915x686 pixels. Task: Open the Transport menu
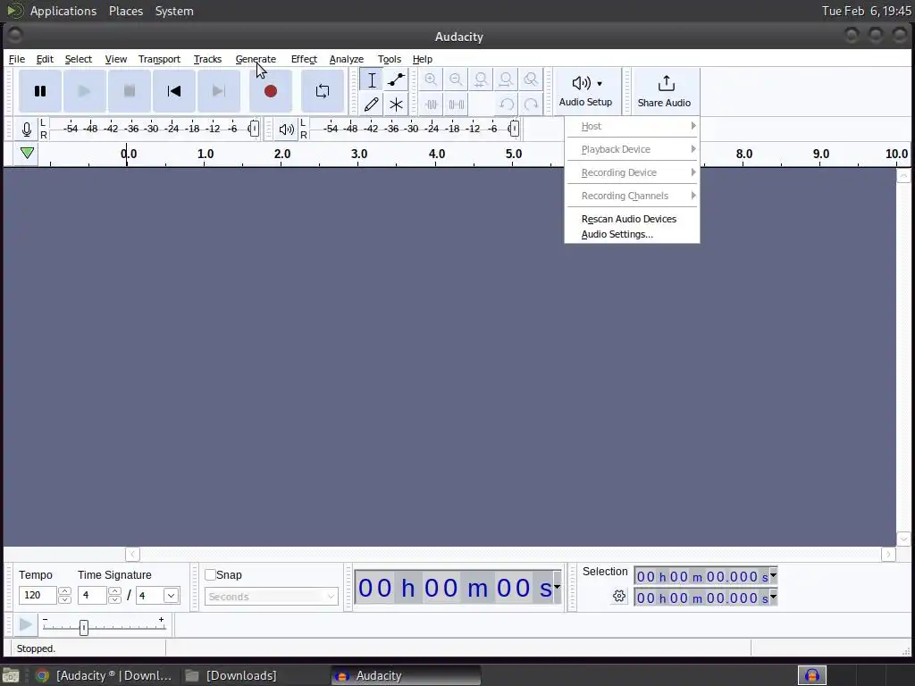click(159, 59)
